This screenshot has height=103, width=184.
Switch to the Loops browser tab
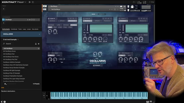point(29,29)
